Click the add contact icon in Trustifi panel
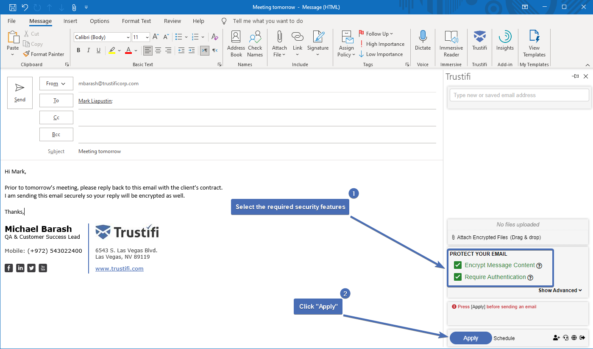This screenshot has height=349, width=593. point(557,338)
